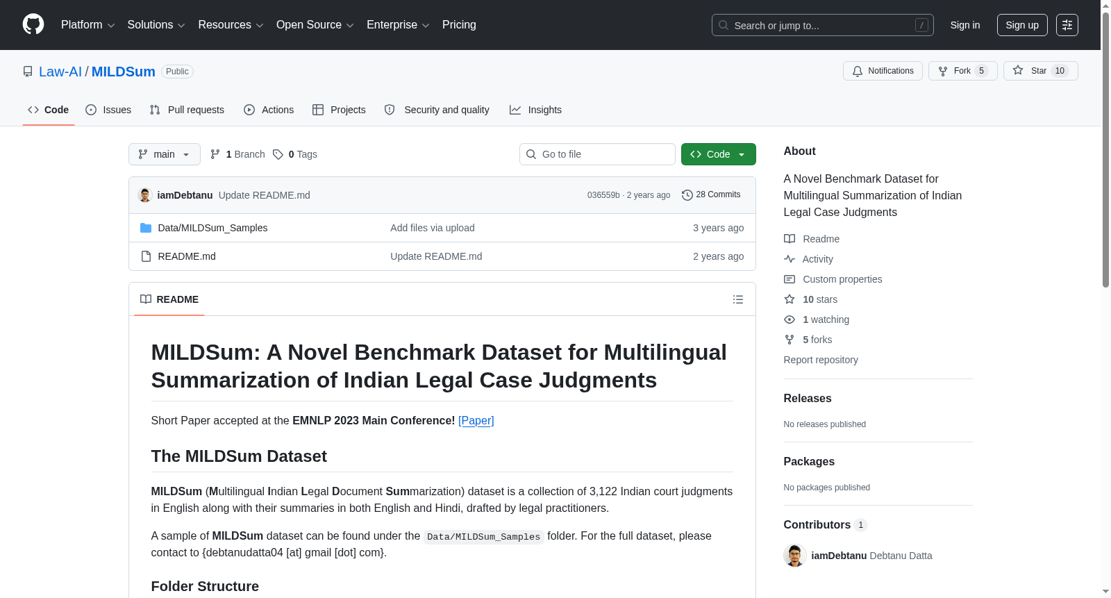Click the Sign up button
This screenshot has width=1111, height=598.
point(1022,25)
